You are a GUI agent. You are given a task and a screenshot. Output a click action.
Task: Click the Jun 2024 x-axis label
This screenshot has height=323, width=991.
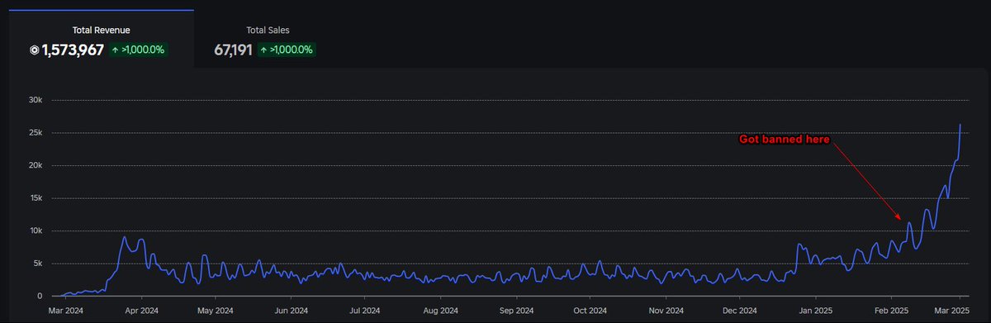click(291, 311)
